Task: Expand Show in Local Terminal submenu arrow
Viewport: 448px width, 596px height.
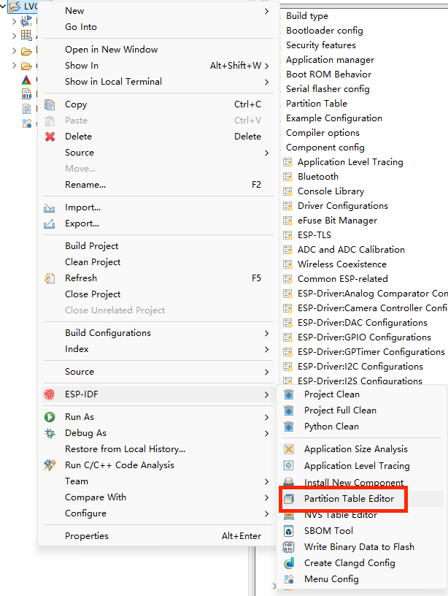Action: click(x=266, y=82)
